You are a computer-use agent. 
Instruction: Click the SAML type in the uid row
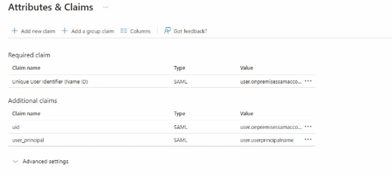(x=181, y=127)
